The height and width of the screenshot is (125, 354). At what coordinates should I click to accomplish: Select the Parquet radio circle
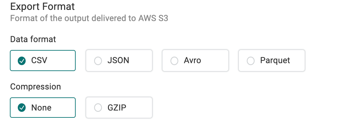coord(251,61)
